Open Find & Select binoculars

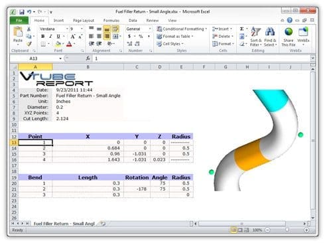pyautogui.click(x=270, y=37)
